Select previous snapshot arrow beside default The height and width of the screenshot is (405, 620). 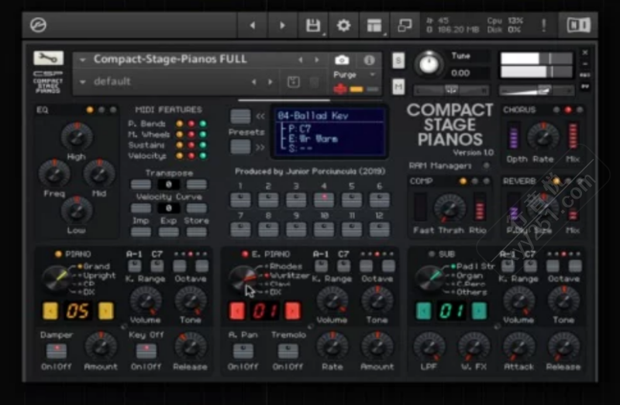coord(253,82)
